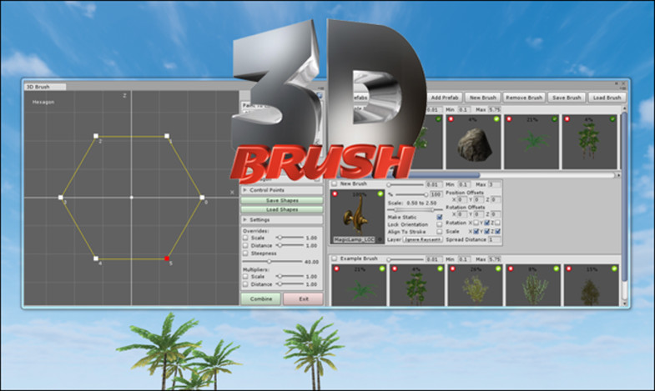
Task: Select control point 4 on the hexagon
Action: (x=96, y=258)
